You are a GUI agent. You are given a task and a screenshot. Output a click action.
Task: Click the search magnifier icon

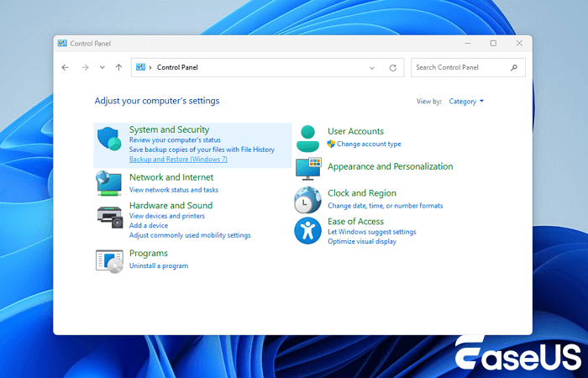[x=514, y=67]
